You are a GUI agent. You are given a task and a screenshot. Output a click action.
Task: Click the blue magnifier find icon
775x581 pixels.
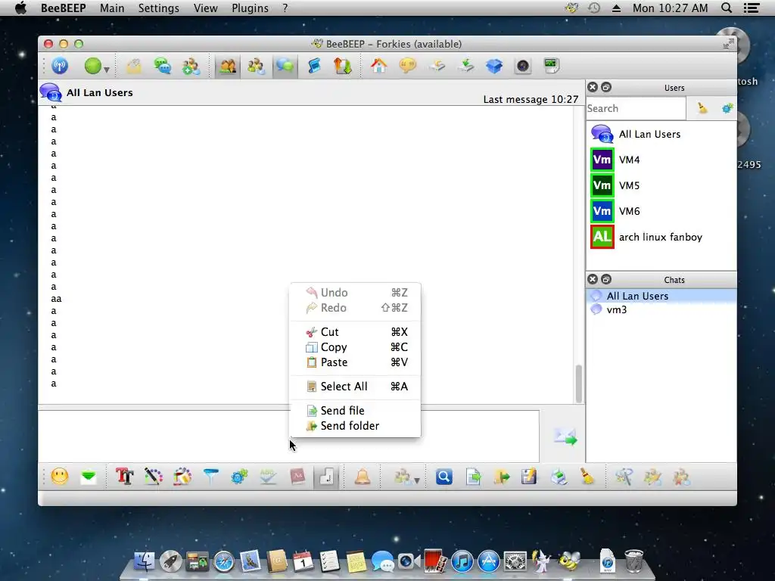tap(444, 477)
